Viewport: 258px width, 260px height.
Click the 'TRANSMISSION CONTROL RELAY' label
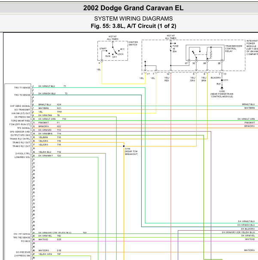pos(234,49)
